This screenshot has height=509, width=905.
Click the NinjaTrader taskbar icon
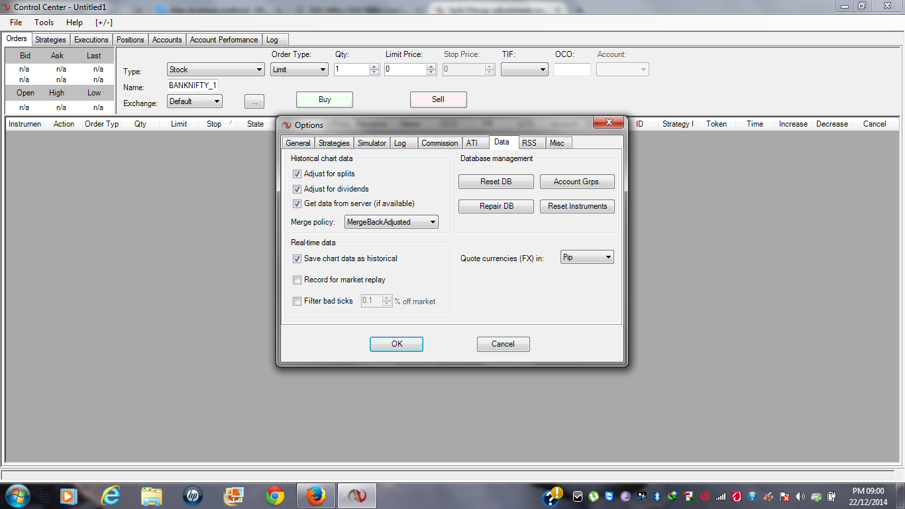pos(357,496)
